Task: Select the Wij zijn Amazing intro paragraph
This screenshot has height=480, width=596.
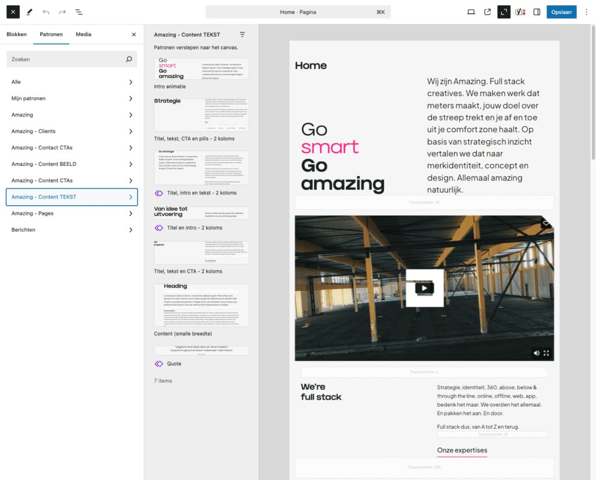Action: coord(483,136)
